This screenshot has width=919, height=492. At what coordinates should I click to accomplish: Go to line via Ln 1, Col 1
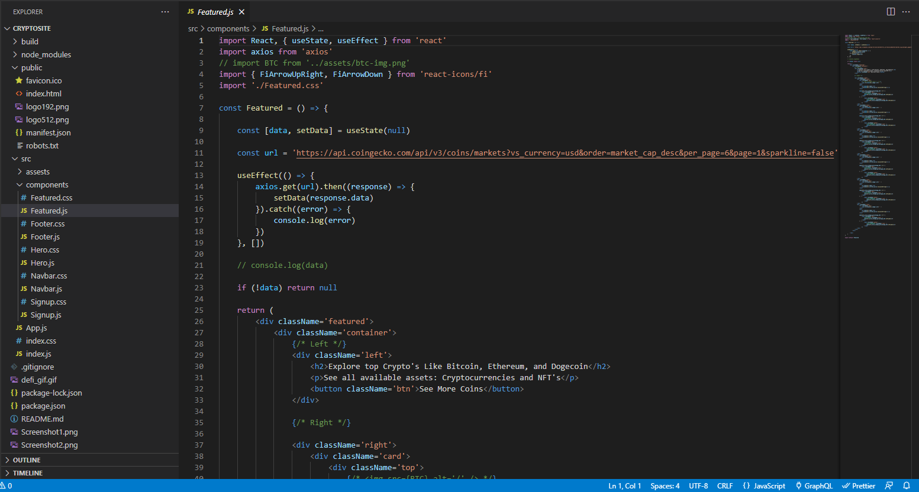[624, 485]
